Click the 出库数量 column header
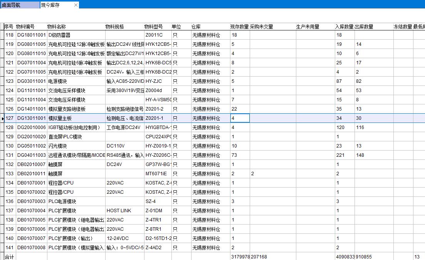This screenshot has width=425, height=260. pyautogui.click(x=364, y=27)
